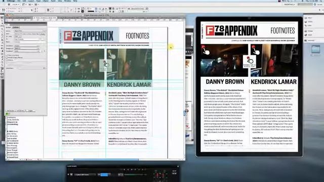This screenshot has width=324, height=182.
Task: Open the File menu in InDesign
Action: 19,1
